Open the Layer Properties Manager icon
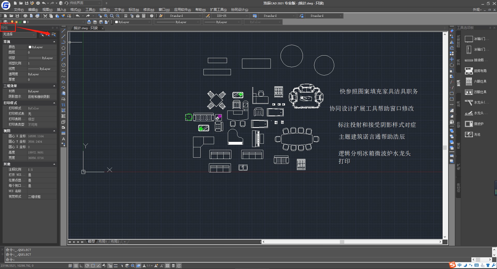The image size is (497, 269). coord(5,22)
